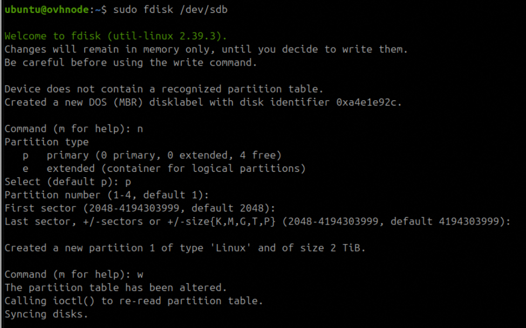Click the 'sudo fdisk /dev/sdb' command text

pyautogui.click(x=170, y=10)
